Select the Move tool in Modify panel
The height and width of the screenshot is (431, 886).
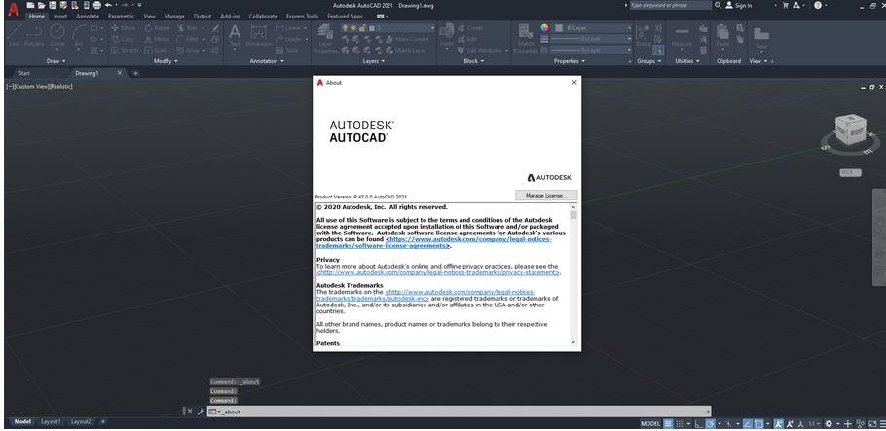coord(124,27)
